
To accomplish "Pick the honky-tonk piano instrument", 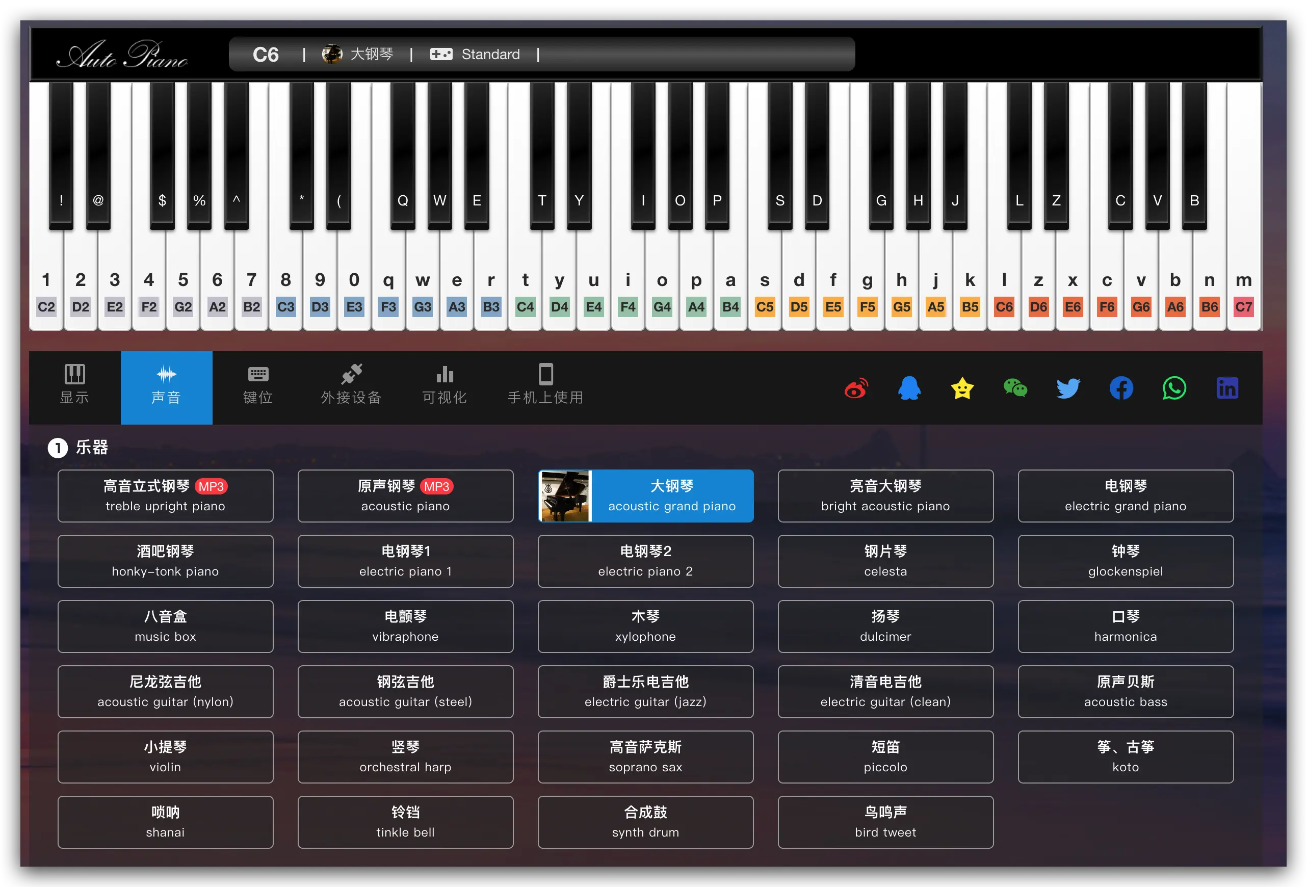I will click(165, 561).
